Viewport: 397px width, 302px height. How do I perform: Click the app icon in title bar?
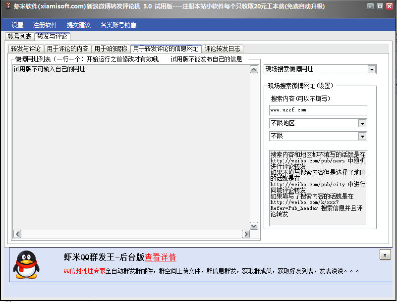coord(8,6)
